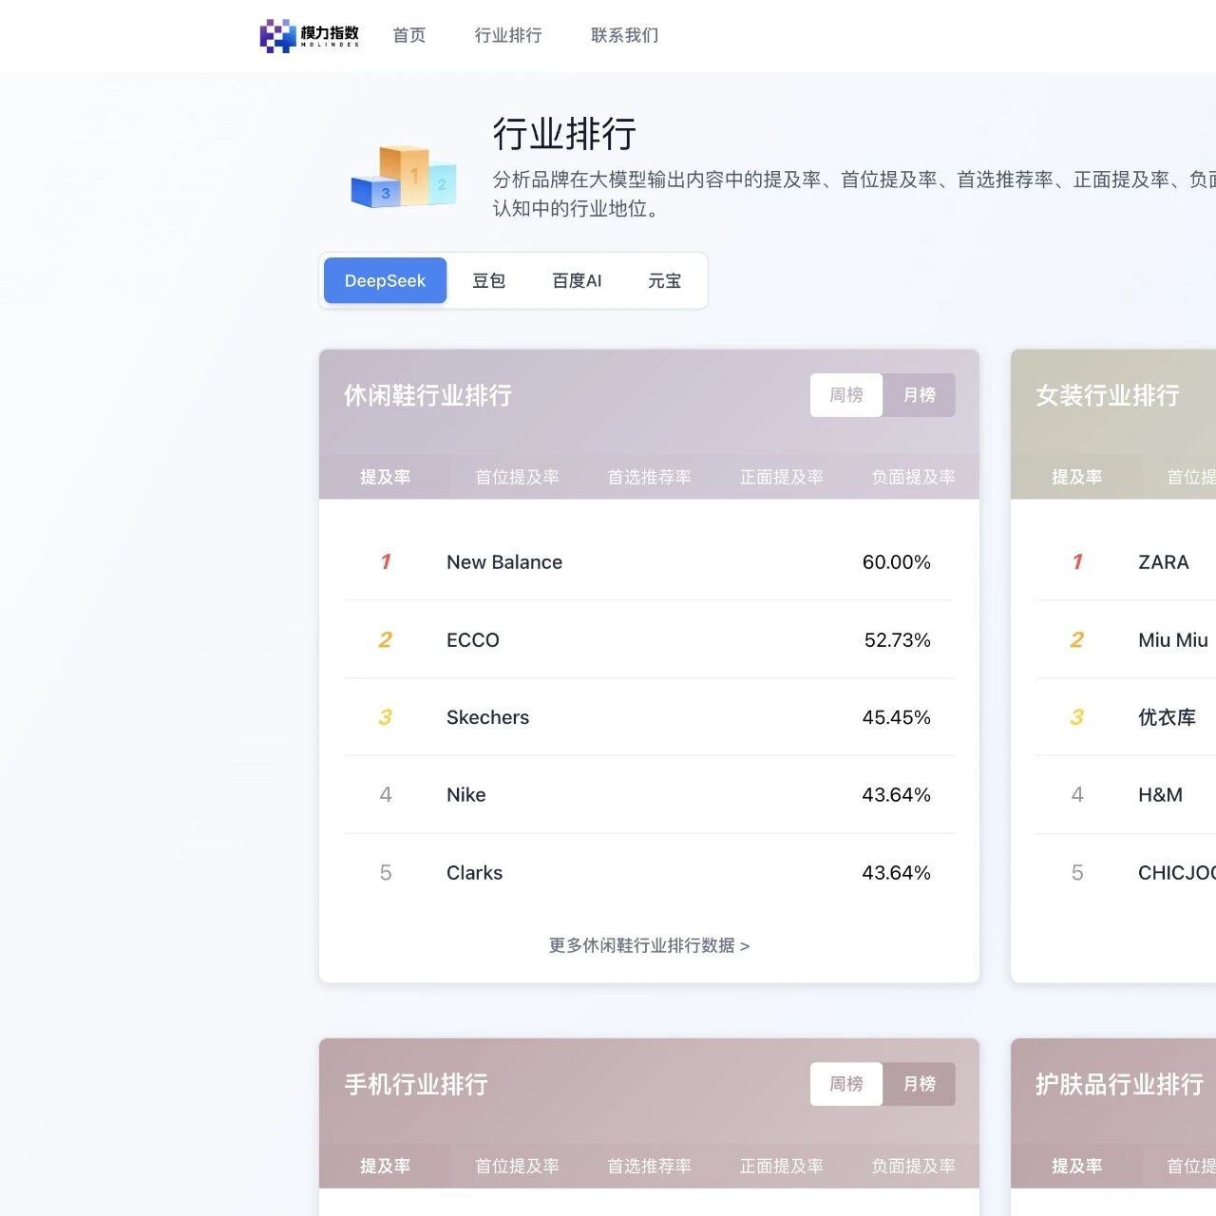Select 首选推荐率 tab in 休闲鞋 card

[649, 477]
